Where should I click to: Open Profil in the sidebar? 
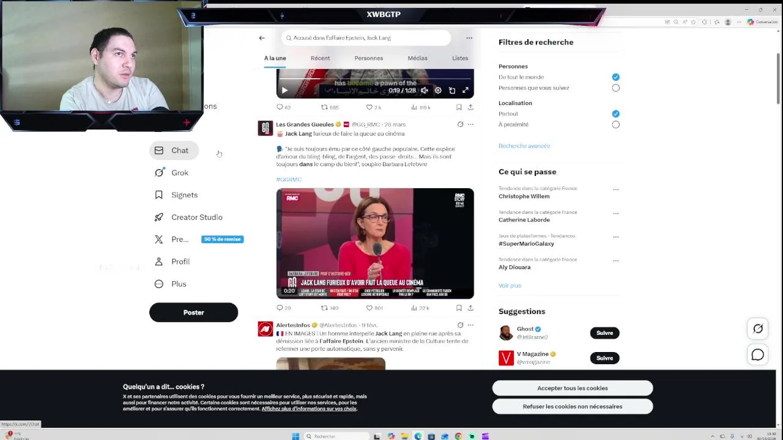point(173,262)
